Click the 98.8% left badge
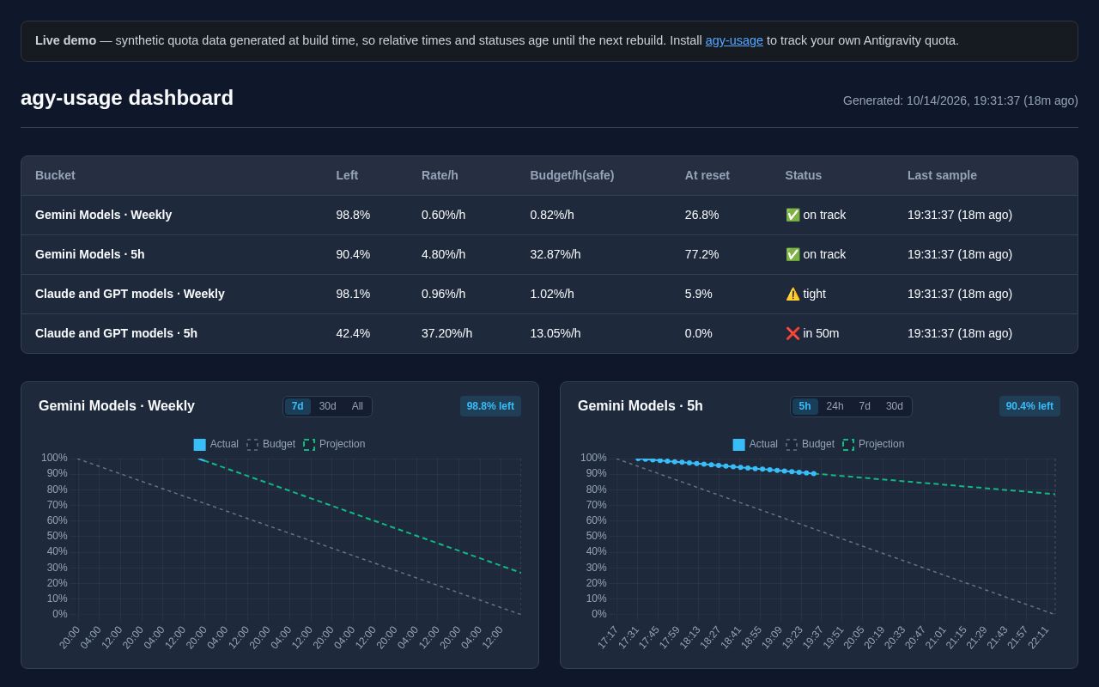Viewport: 1099px width, 687px height. click(490, 406)
